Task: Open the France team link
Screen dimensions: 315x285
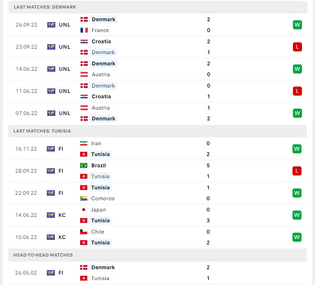Action: click(100, 30)
